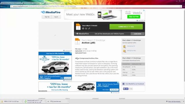Click the TOOLS footer heading
Image resolution: width=185 pixels, height=104 pixels.
point(68,99)
